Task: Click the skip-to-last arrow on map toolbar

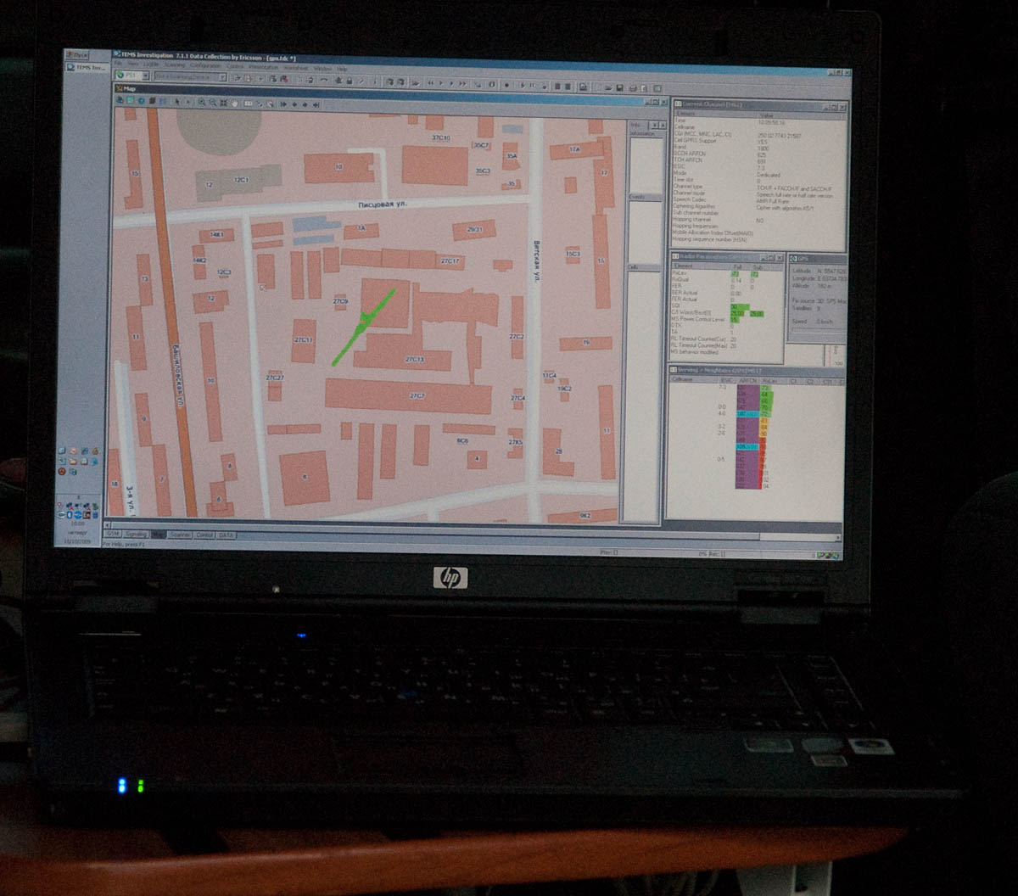Action: pyautogui.click(x=316, y=104)
